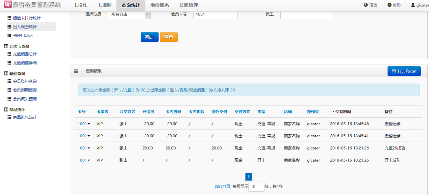This screenshot has width=429, height=195.
Task: Sort by 会员姓名 column header
Action: click(127, 112)
